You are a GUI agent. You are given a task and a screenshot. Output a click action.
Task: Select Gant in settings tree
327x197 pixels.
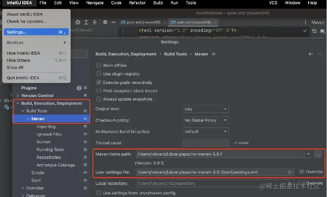click(x=36, y=180)
